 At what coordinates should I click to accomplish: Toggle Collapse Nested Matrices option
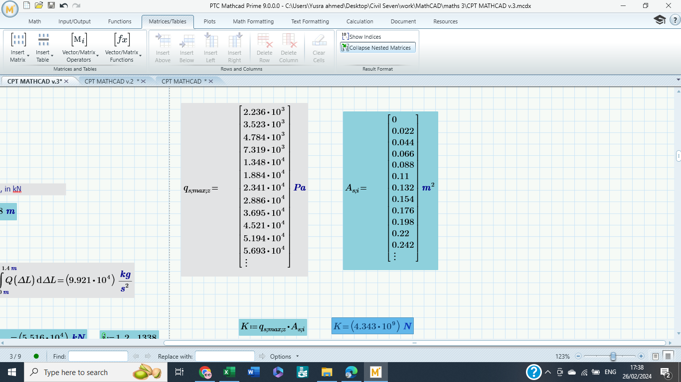click(377, 48)
